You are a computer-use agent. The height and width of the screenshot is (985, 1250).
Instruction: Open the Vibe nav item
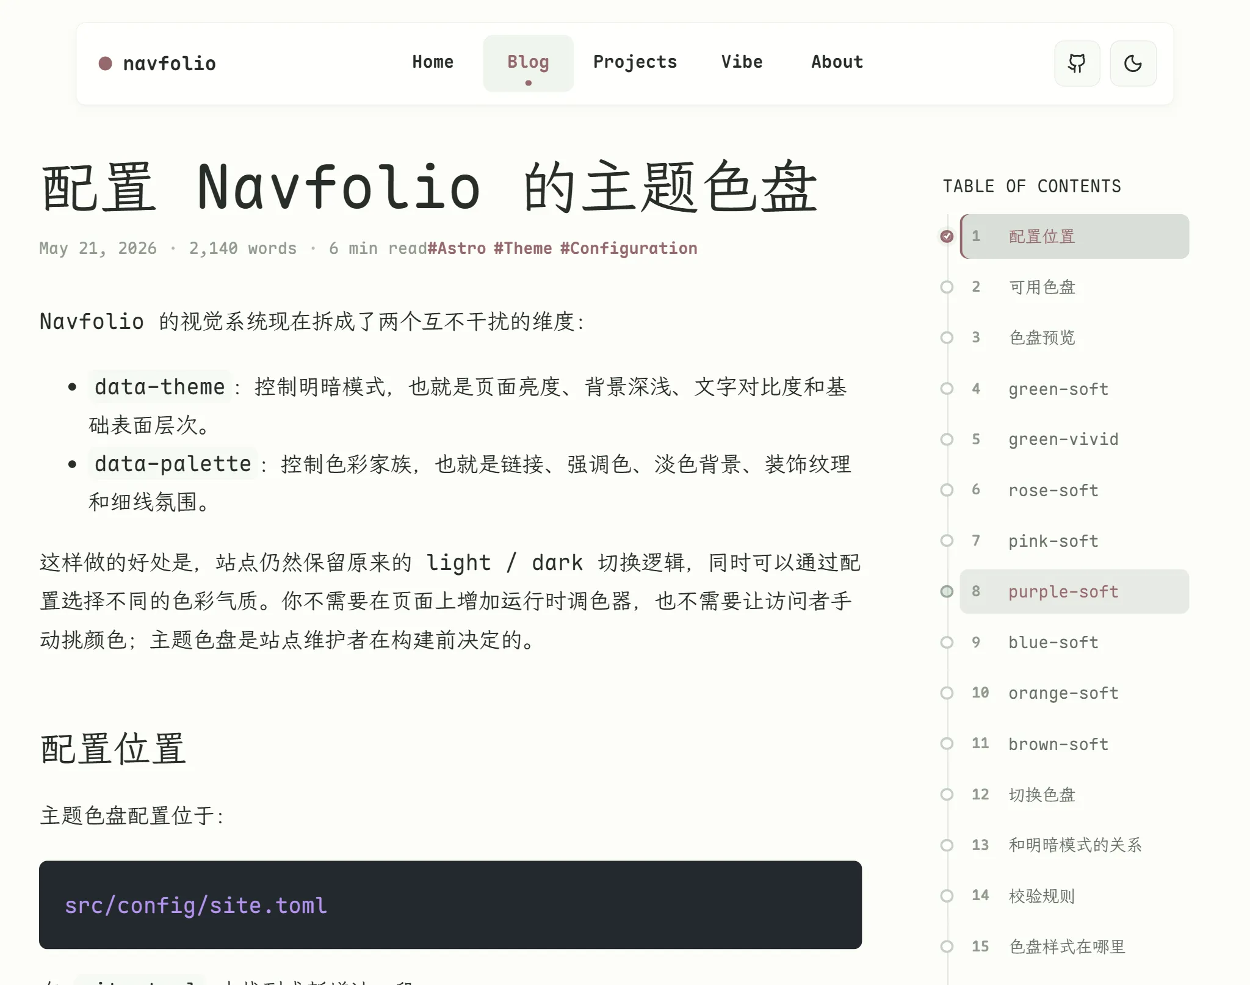coord(742,62)
